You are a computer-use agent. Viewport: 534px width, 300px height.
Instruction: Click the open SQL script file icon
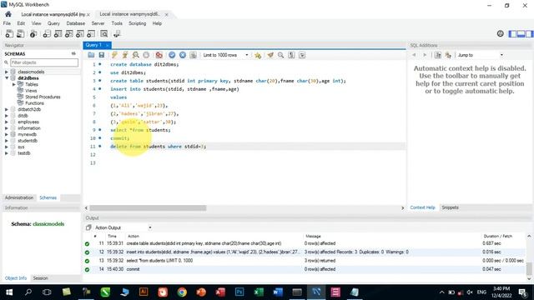point(20,33)
